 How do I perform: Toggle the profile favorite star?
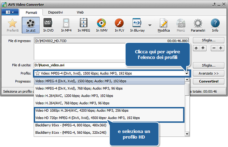[38, 73]
